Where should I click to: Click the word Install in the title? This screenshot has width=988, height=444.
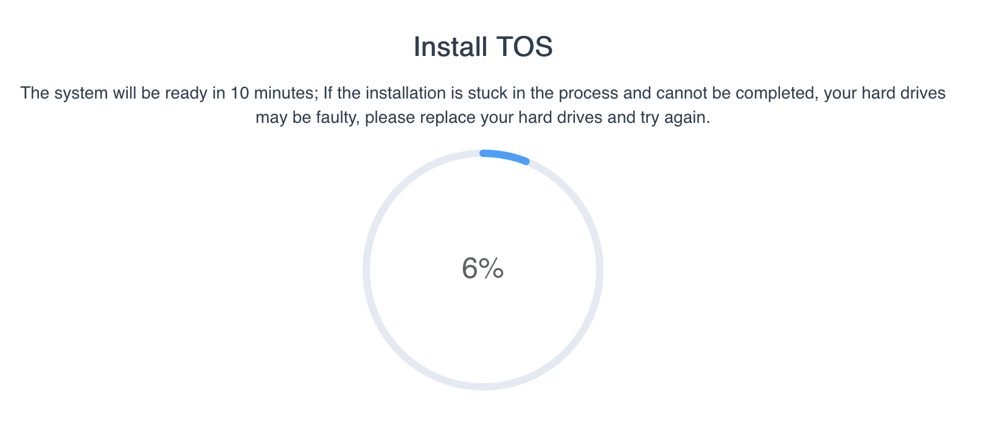[451, 47]
